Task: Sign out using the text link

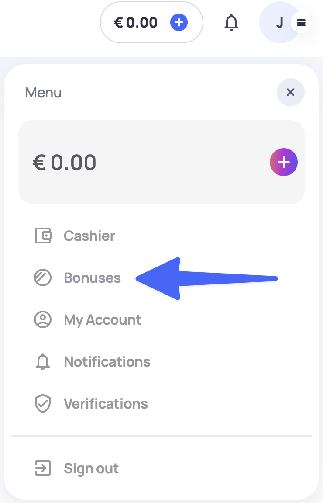Action: coord(91,468)
